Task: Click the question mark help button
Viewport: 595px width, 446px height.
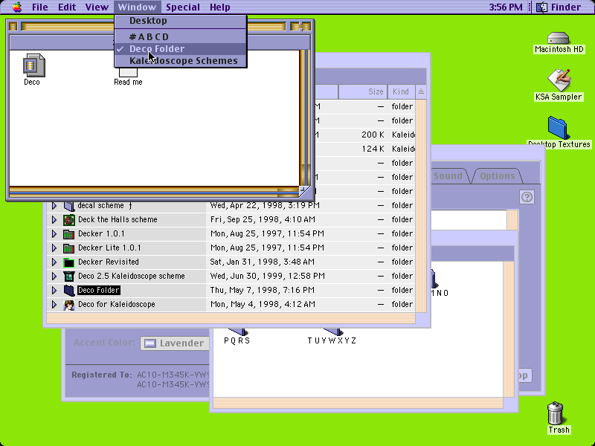Action: click(527, 197)
